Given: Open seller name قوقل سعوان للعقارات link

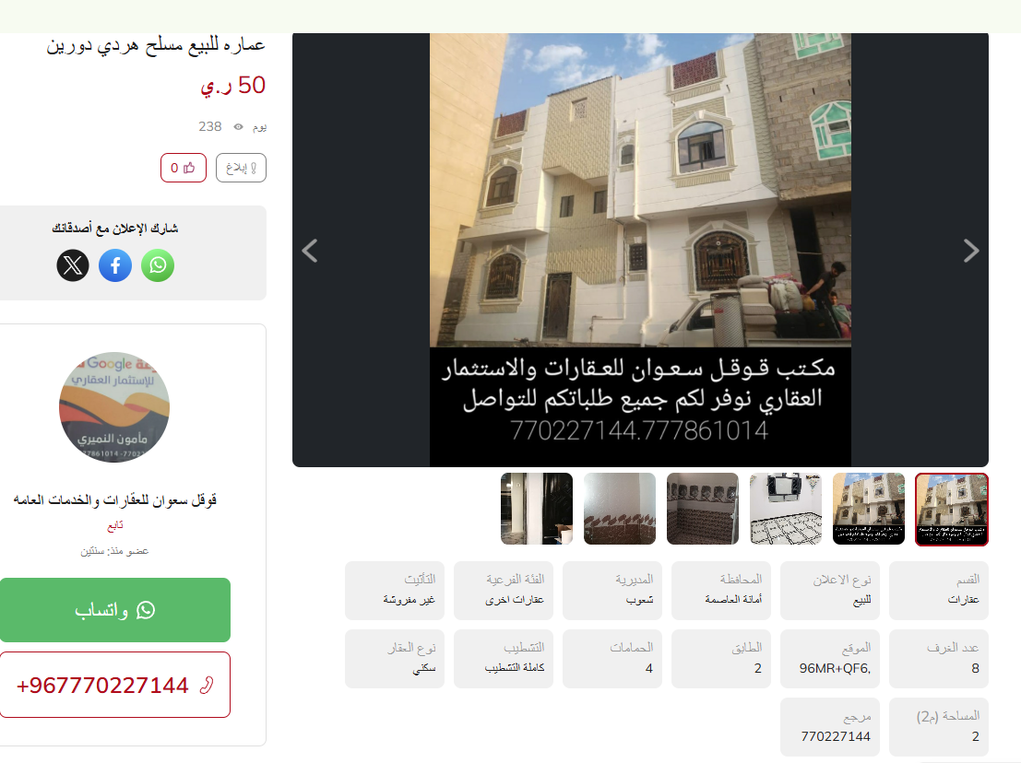Looking at the screenshot, I should [115, 499].
